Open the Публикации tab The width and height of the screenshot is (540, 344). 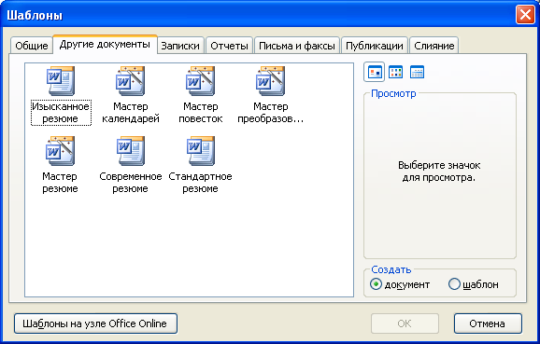(375, 46)
